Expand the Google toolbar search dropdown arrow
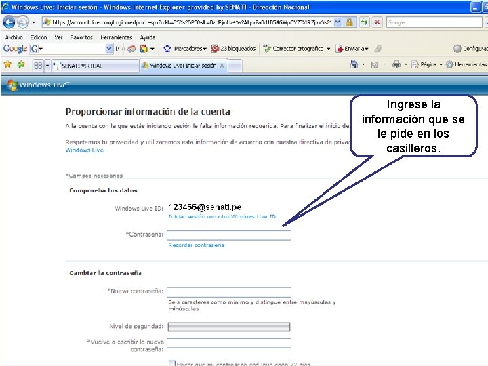This screenshot has height=366, width=488. [x=109, y=49]
